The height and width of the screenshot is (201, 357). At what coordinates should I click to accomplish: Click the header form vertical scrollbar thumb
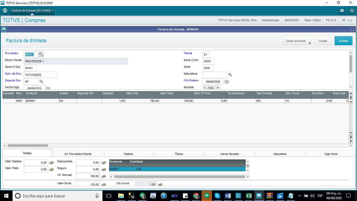[x=351, y=64]
